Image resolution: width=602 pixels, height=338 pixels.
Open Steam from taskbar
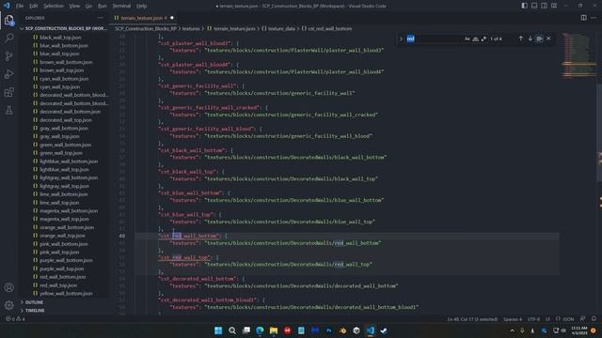(x=384, y=330)
